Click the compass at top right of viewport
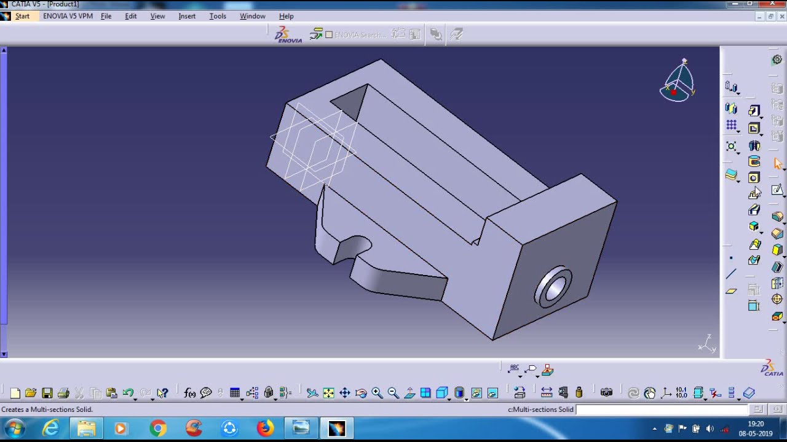The width and height of the screenshot is (787, 442). (x=678, y=81)
